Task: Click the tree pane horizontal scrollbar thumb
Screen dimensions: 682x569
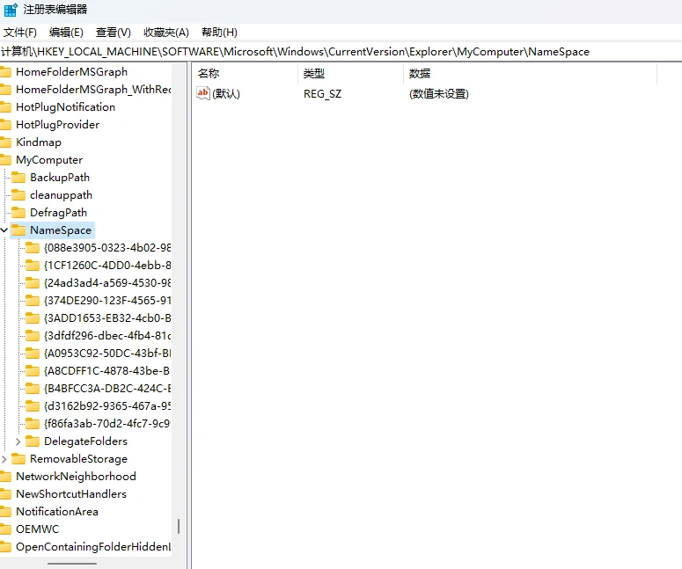Action: click(72, 564)
